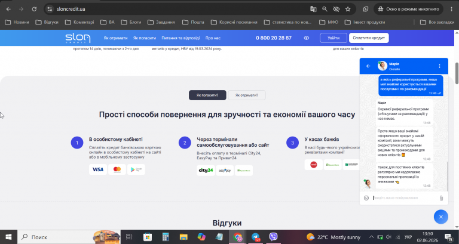
Task: Click the Visa payment logo
Action: [x=98, y=169]
